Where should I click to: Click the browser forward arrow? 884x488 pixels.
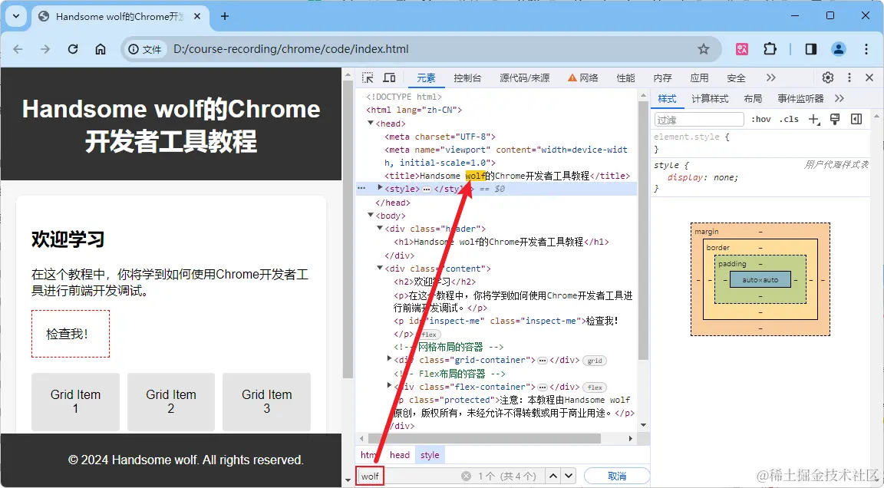pyautogui.click(x=45, y=49)
